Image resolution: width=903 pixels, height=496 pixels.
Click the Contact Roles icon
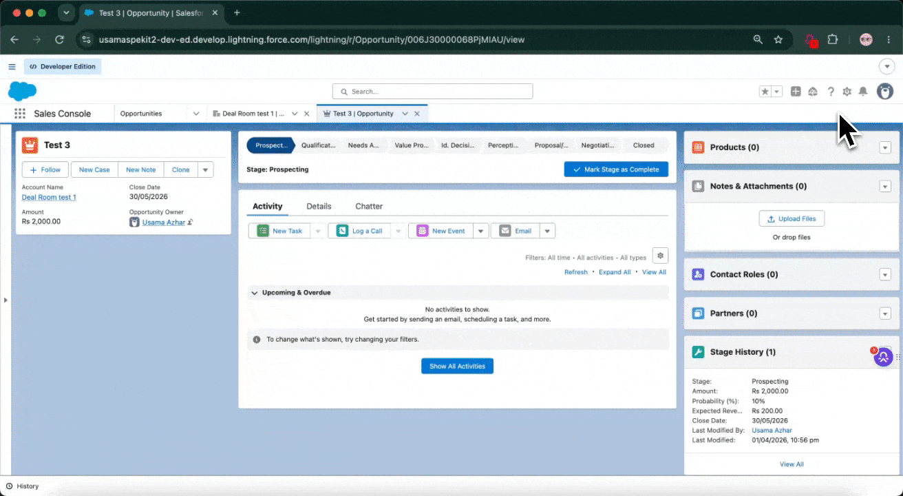pos(698,274)
